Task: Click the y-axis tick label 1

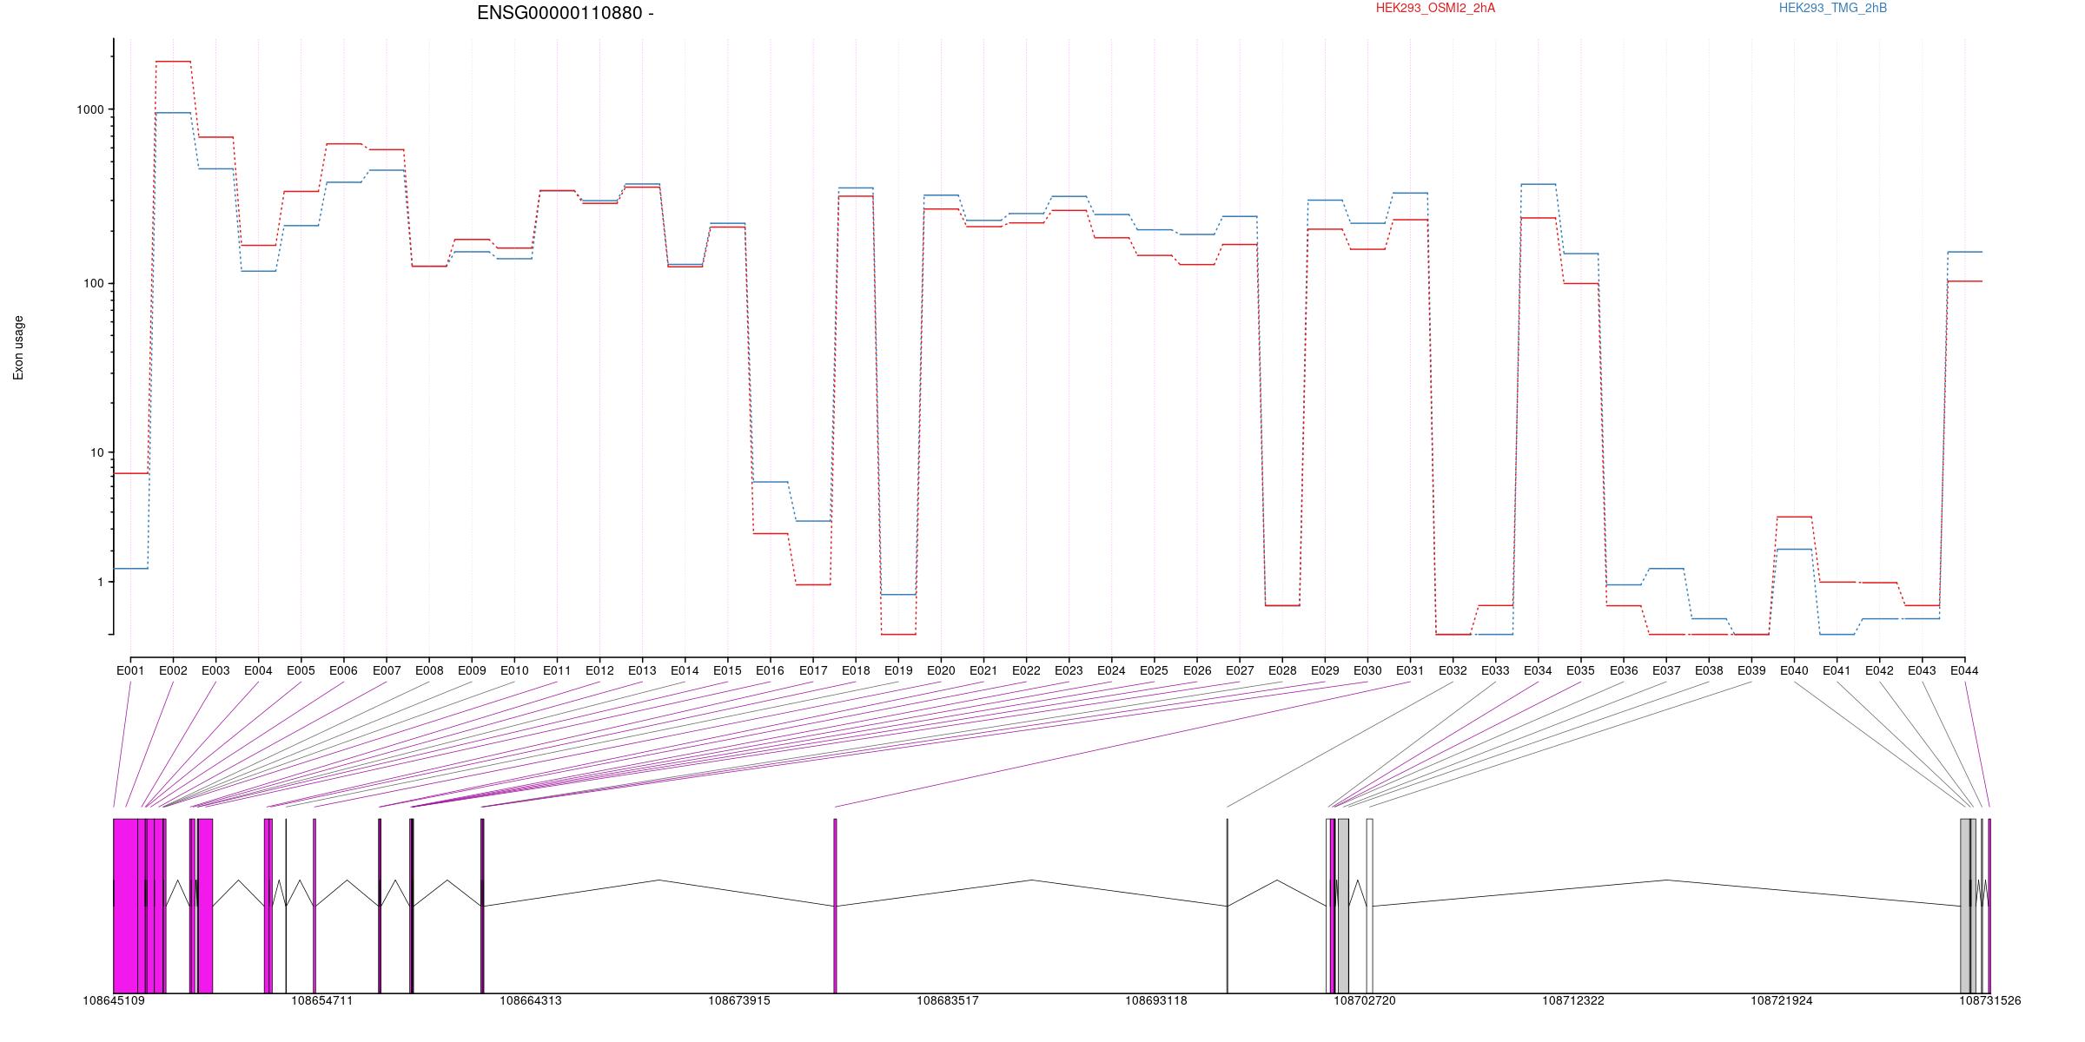Action: click(x=100, y=582)
